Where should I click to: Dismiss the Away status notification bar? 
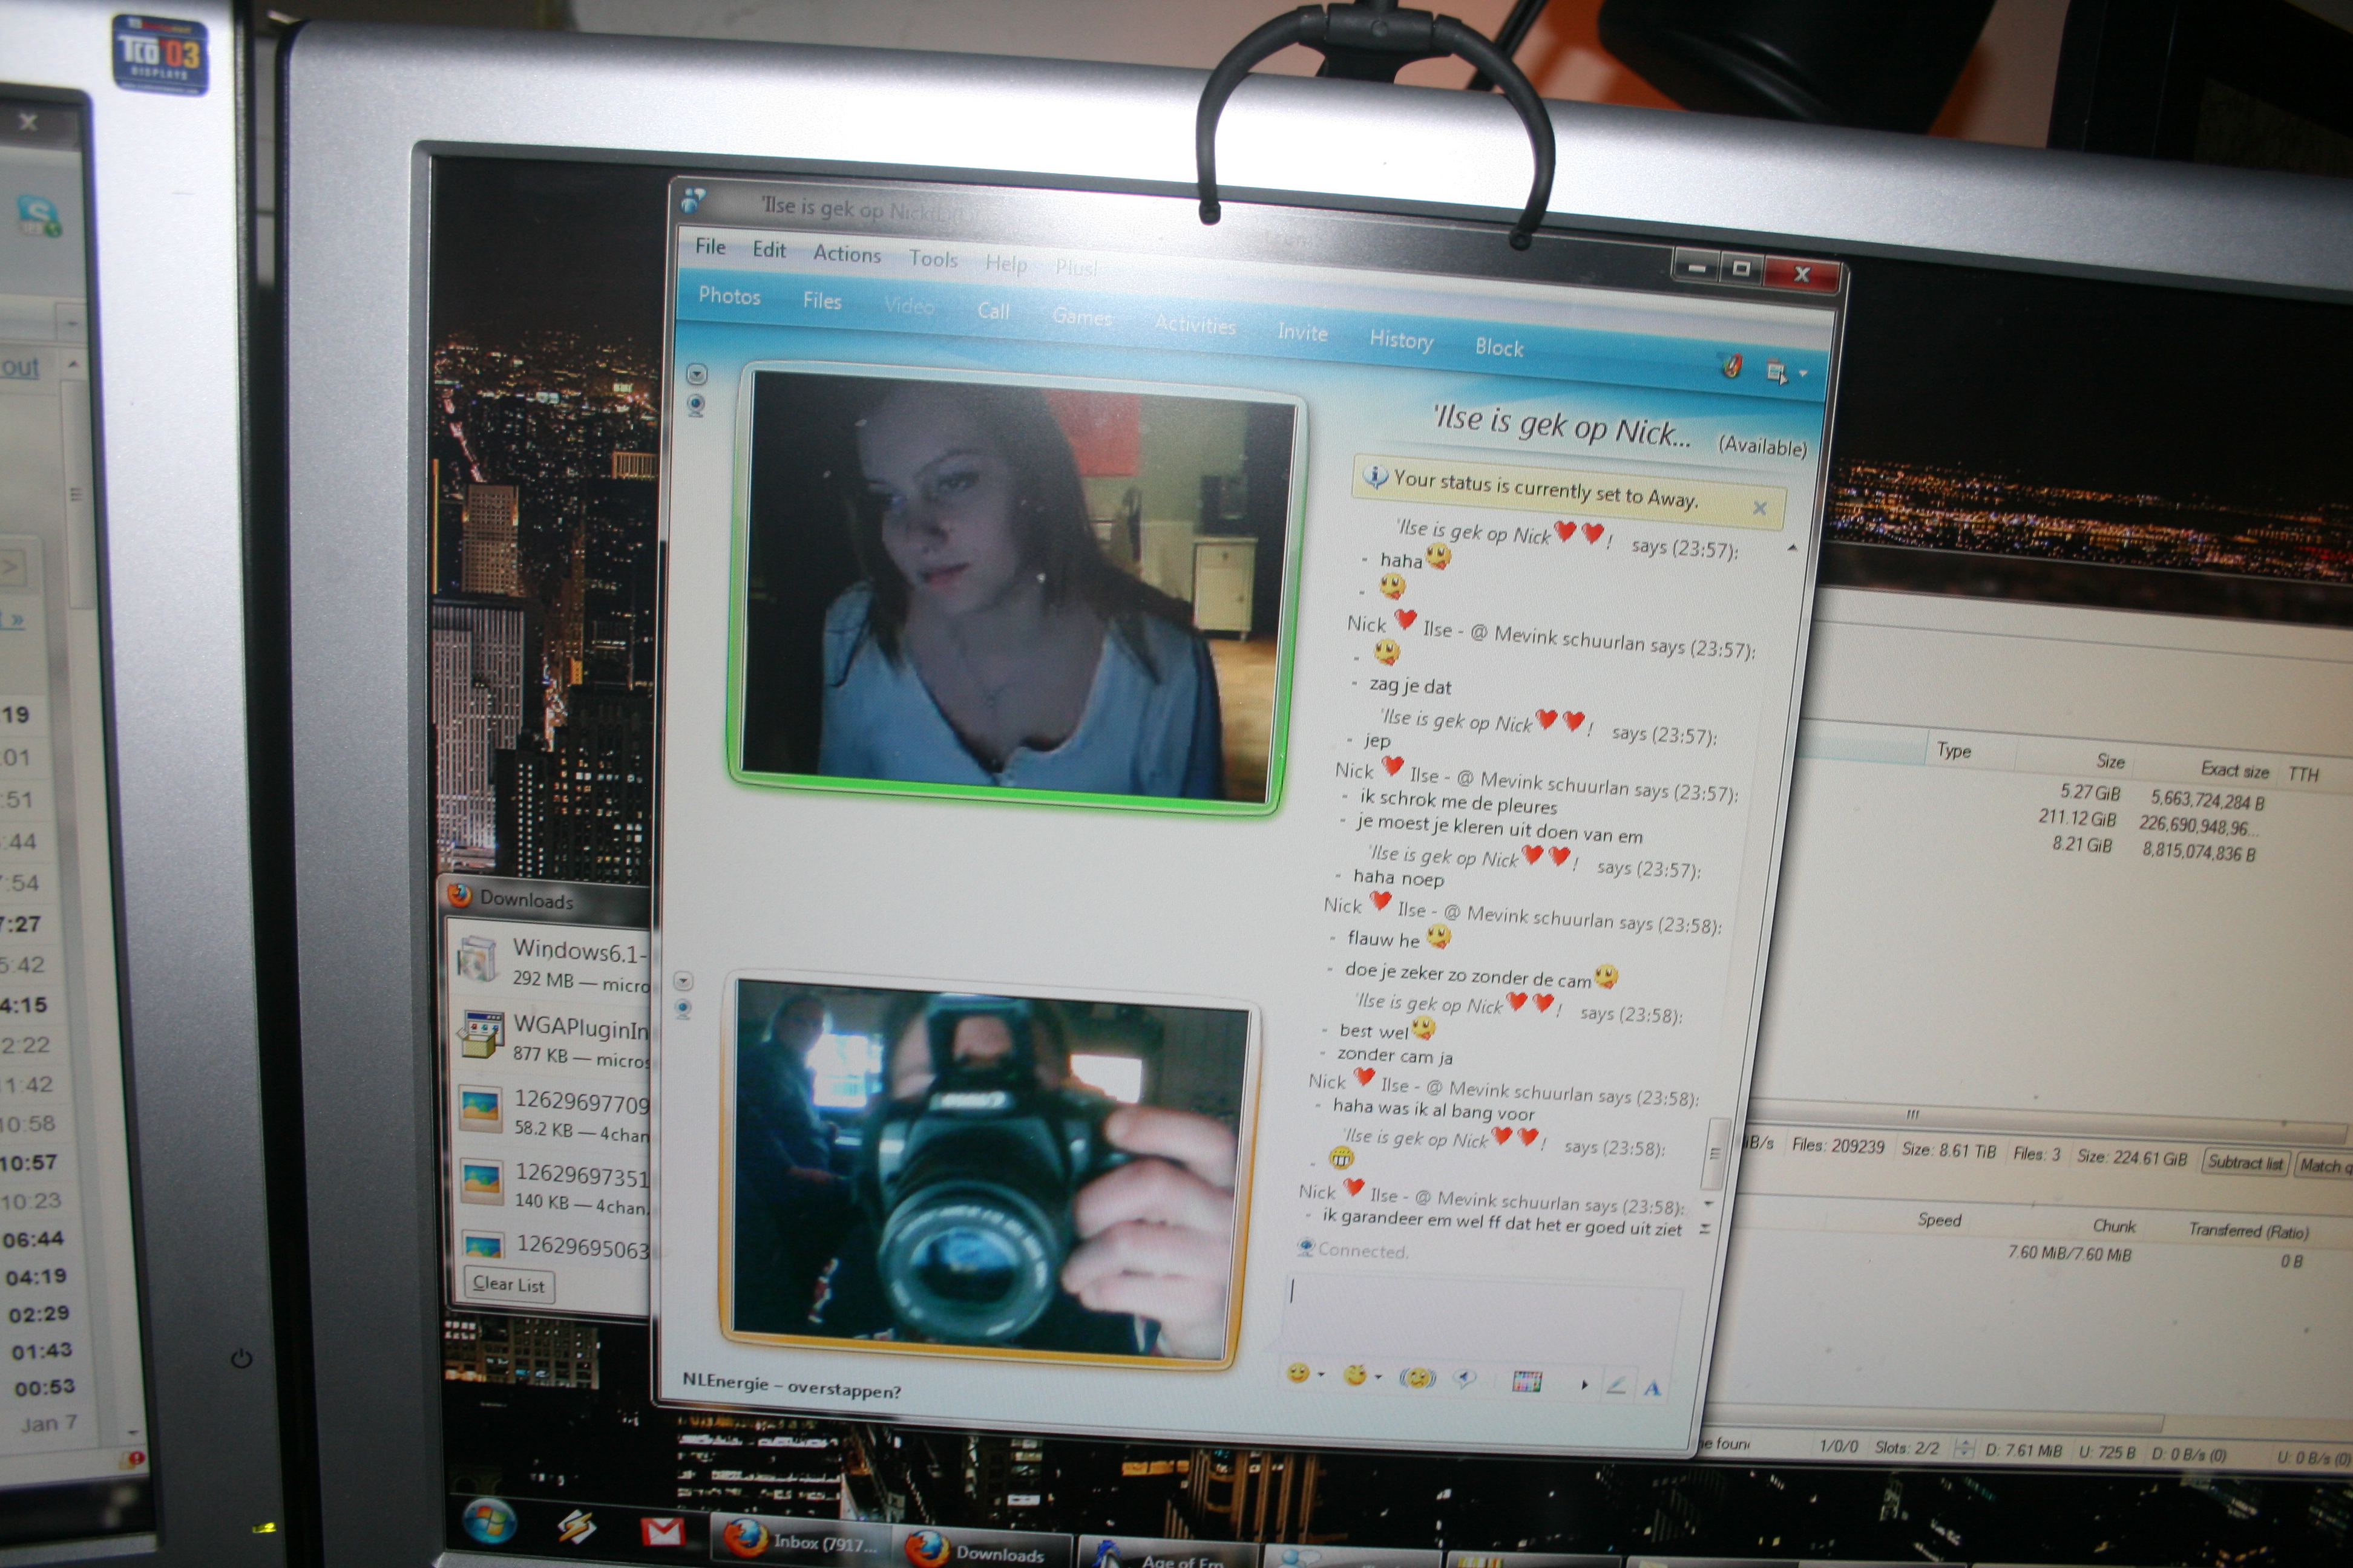pos(1760,508)
